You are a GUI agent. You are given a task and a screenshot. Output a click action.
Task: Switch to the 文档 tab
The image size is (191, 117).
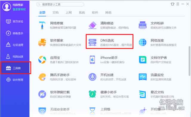click(56, 12)
